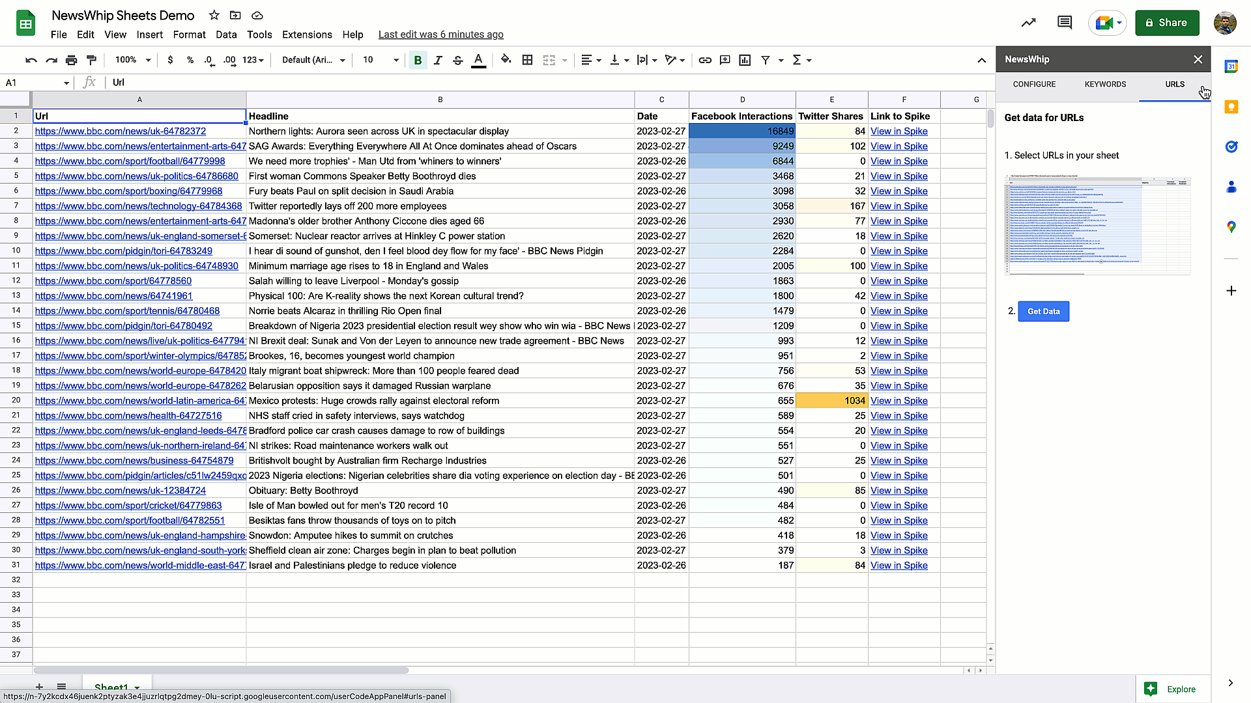The image size is (1251, 703).
Task: Open the File menu
Action: tap(59, 34)
